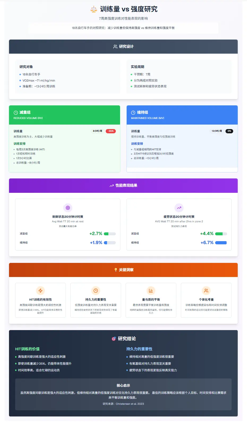
Task: Click the 持久力的重要性 card title
Action: (96, 300)
